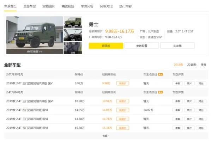Click the 2.0T/190马力 group header
Image resolution: width=211 pixels, height=141 pixels.
point(14,74)
